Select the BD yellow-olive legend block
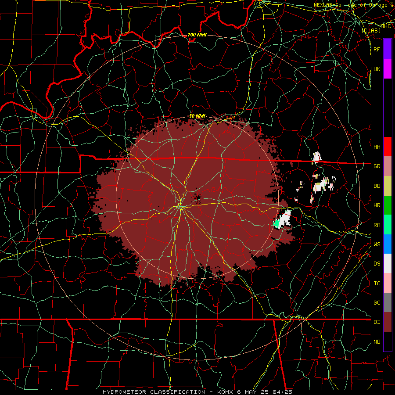The height and width of the screenshot is (395, 395). tap(388, 186)
